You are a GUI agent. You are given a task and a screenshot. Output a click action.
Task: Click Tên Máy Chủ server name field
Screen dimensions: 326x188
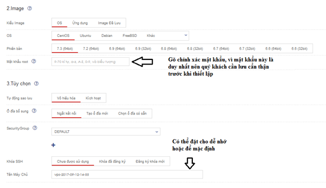(x=127, y=174)
